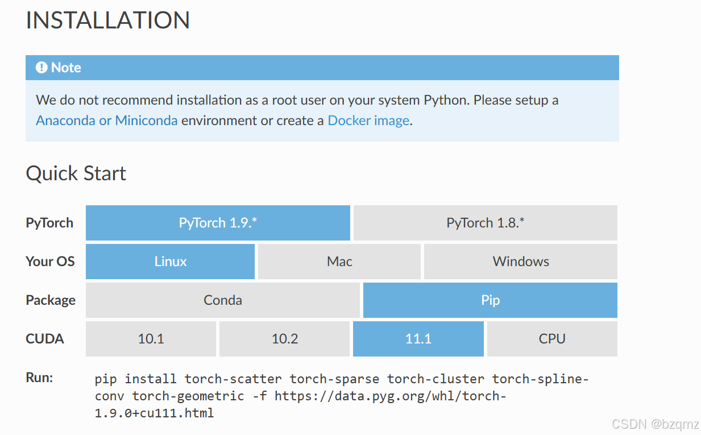
Task: Select the Pip package option
Action: click(x=490, y=300)
